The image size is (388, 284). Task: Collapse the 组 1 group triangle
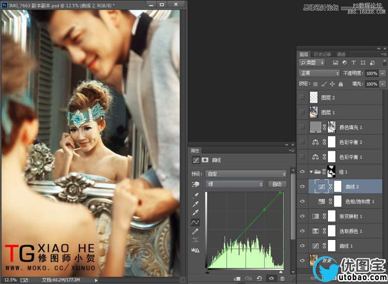coord(311,172)
